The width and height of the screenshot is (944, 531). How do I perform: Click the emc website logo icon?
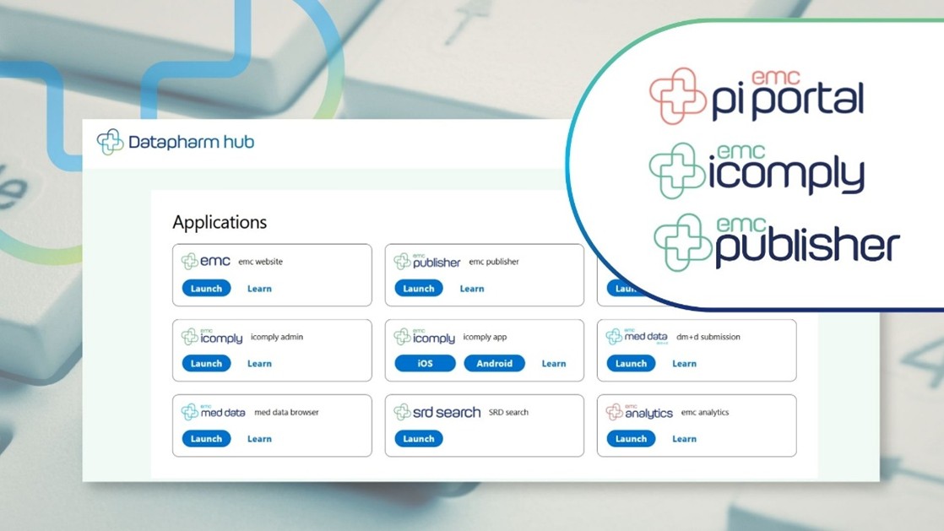(x=190, y=262)
